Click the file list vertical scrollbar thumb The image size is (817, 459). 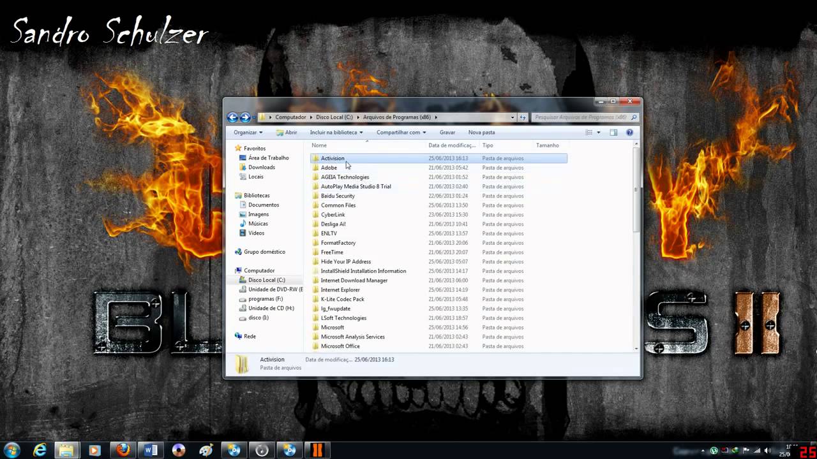[636, 190]
